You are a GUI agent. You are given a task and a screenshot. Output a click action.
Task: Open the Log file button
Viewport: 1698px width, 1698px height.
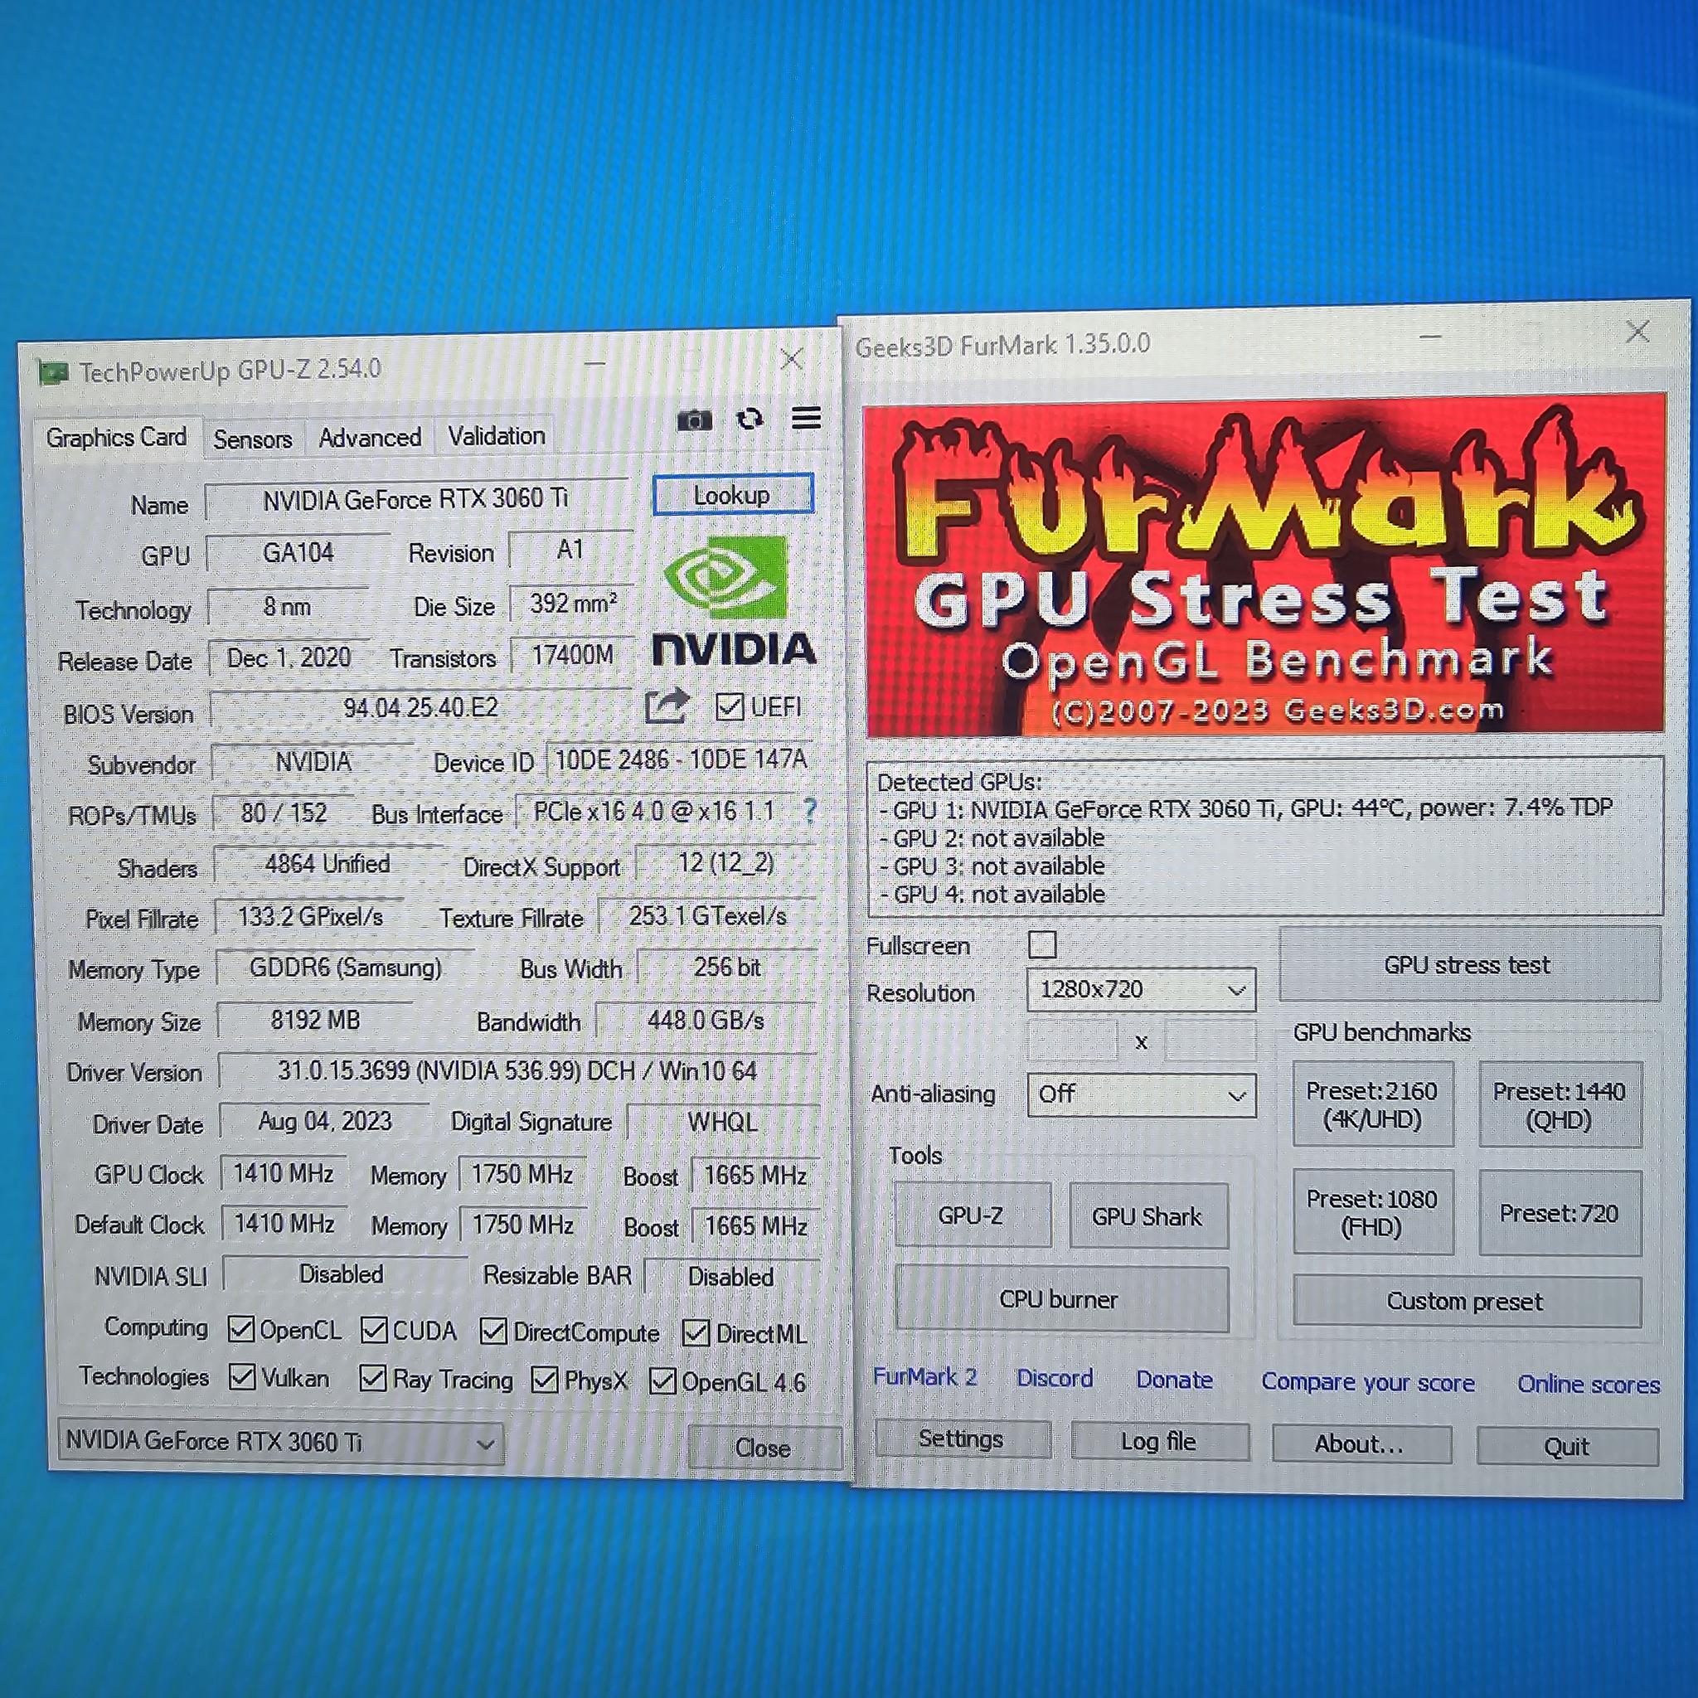tap(1159, 1441)
